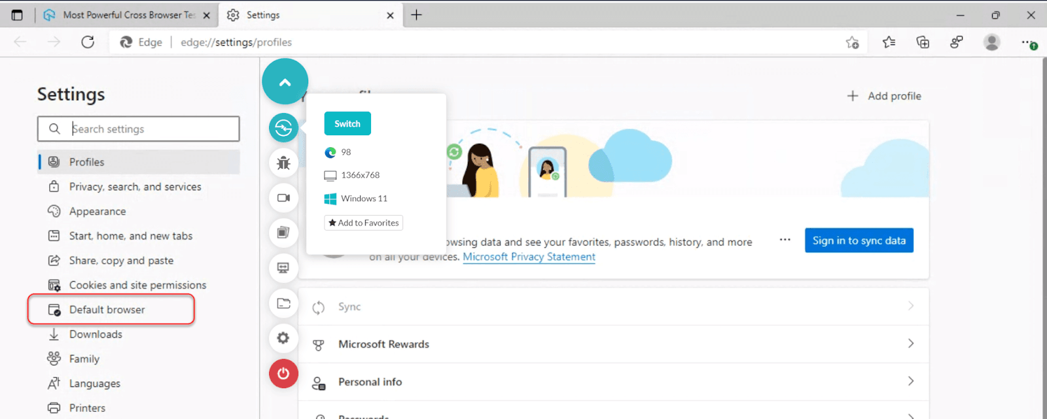Click the Personal info row label
The width and height of the screenshot is (1047, 419).
click(x=370, y=382)
